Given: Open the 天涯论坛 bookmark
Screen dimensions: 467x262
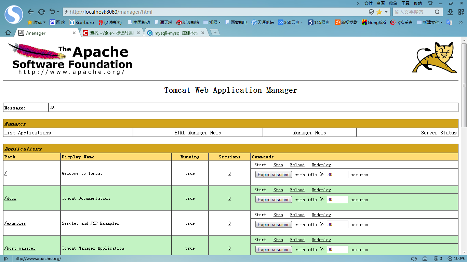Looking at the screenshot, I should [263, 22].
